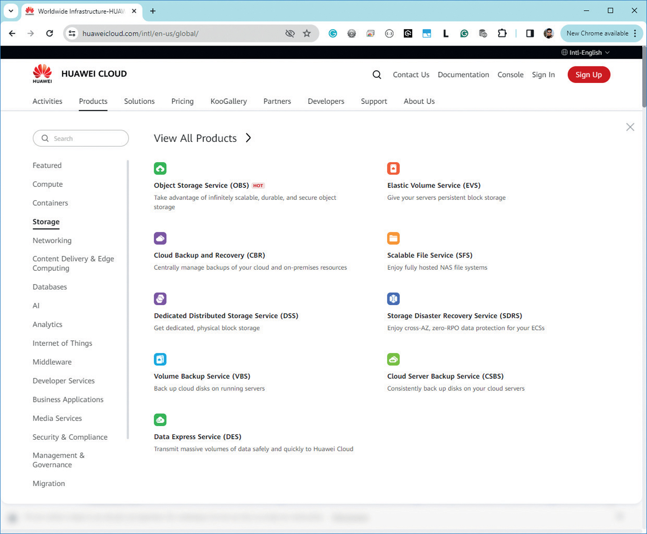
Task: Select the Compute category
Action: 47,184
